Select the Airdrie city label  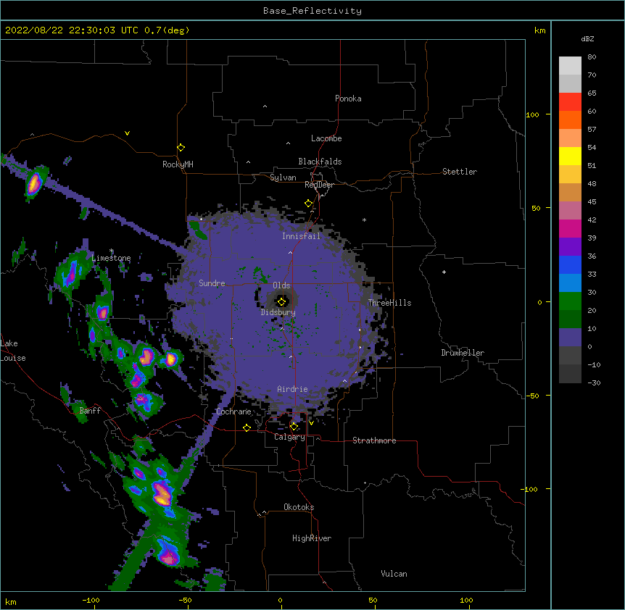click(x=293, y=389)
